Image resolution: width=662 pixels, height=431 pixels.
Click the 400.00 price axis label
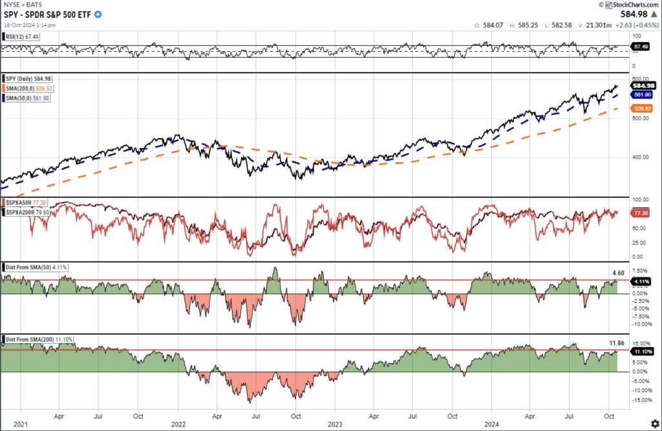(x=641, y=157)
